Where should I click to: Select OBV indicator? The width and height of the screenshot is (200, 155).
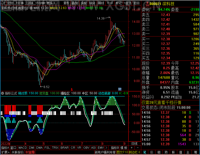pos(86,148)
